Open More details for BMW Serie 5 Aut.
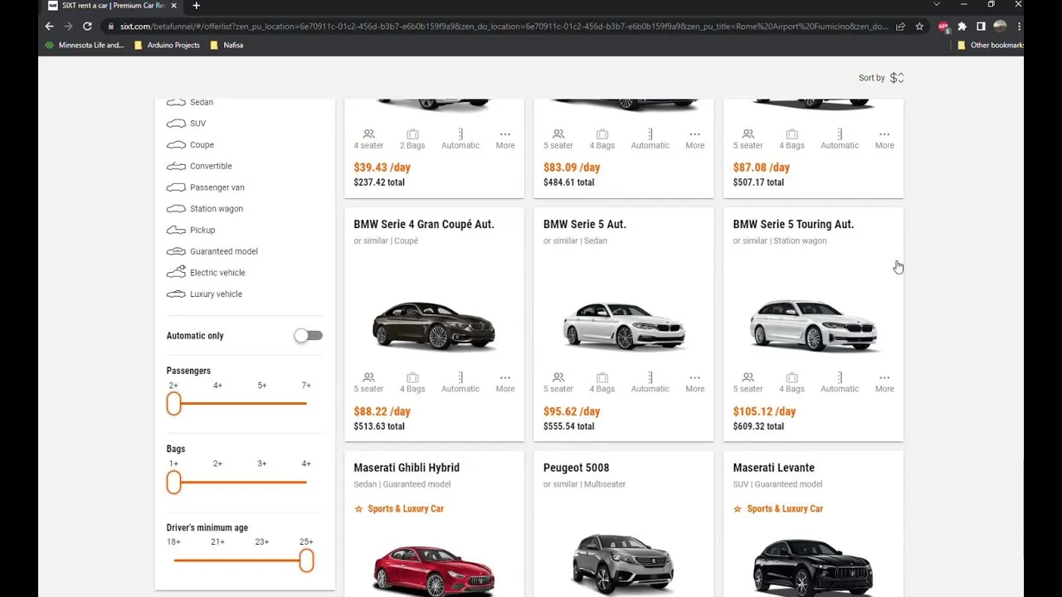This screenshot has width=1062, height=597. coord(695,382)
